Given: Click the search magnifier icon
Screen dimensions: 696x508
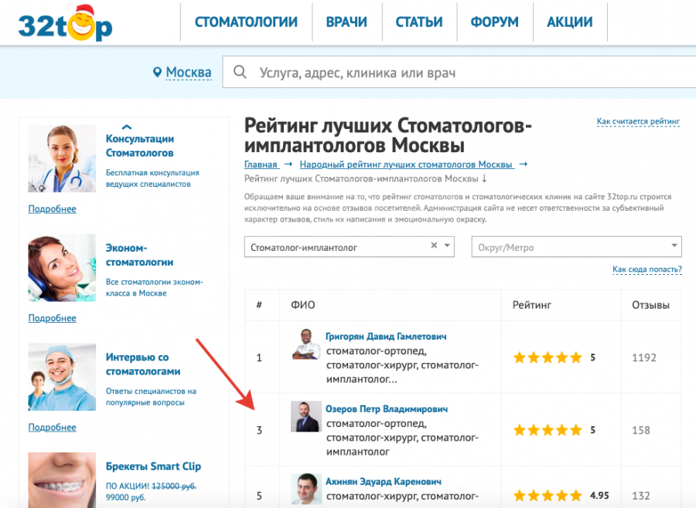Looking at the screenshot, I should (x=240, y=73).
